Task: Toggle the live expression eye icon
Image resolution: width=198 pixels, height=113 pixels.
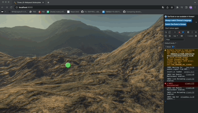Action: (182, 36)
